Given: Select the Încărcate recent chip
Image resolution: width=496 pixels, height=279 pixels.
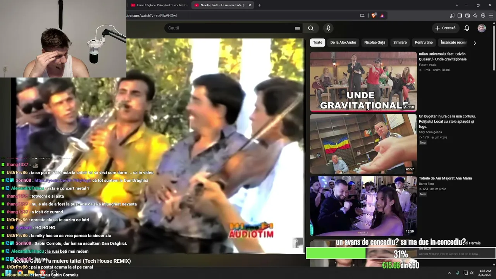Looking at the screenshot, I should (453, 43).
